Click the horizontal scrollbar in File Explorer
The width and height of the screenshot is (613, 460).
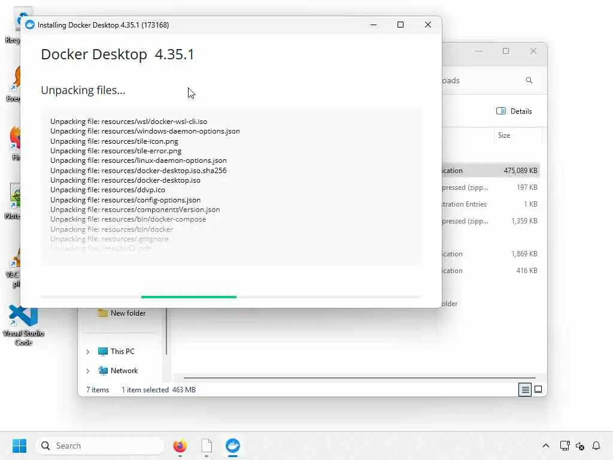click(359, 378)
